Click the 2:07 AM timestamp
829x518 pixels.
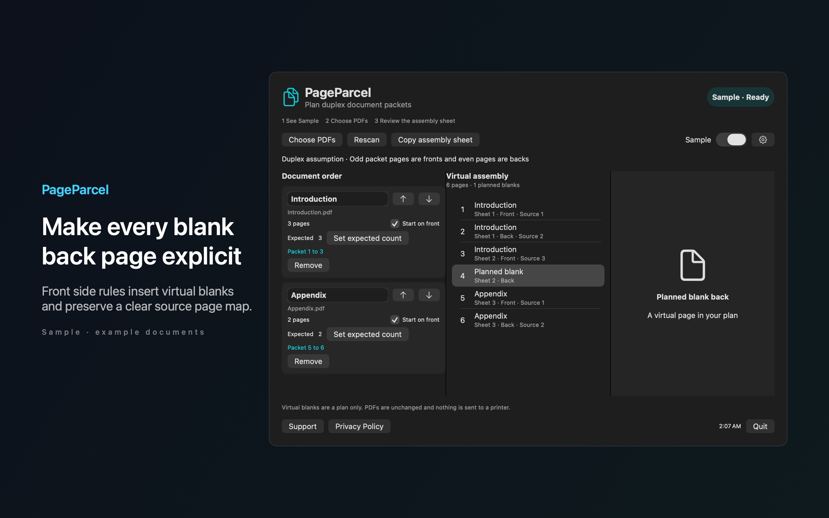[730, 426]
